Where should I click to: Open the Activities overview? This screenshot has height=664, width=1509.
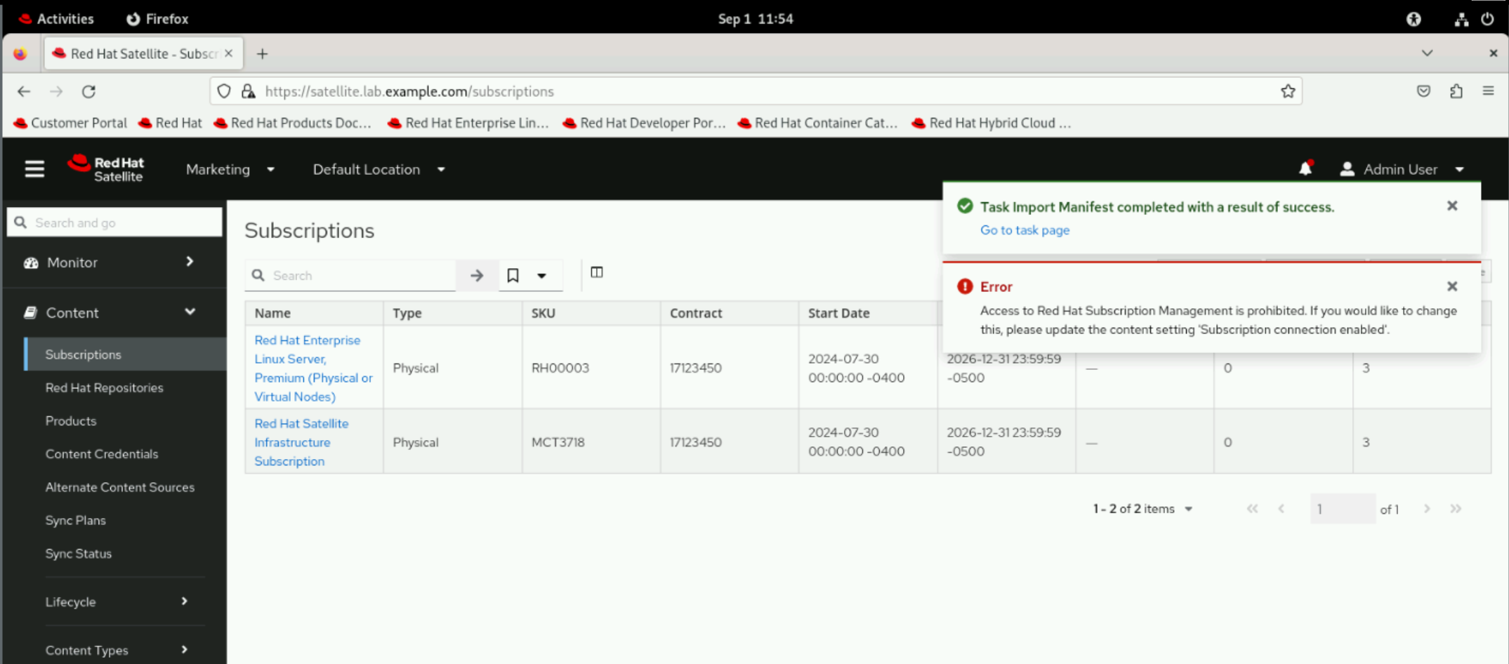(55, 19)
